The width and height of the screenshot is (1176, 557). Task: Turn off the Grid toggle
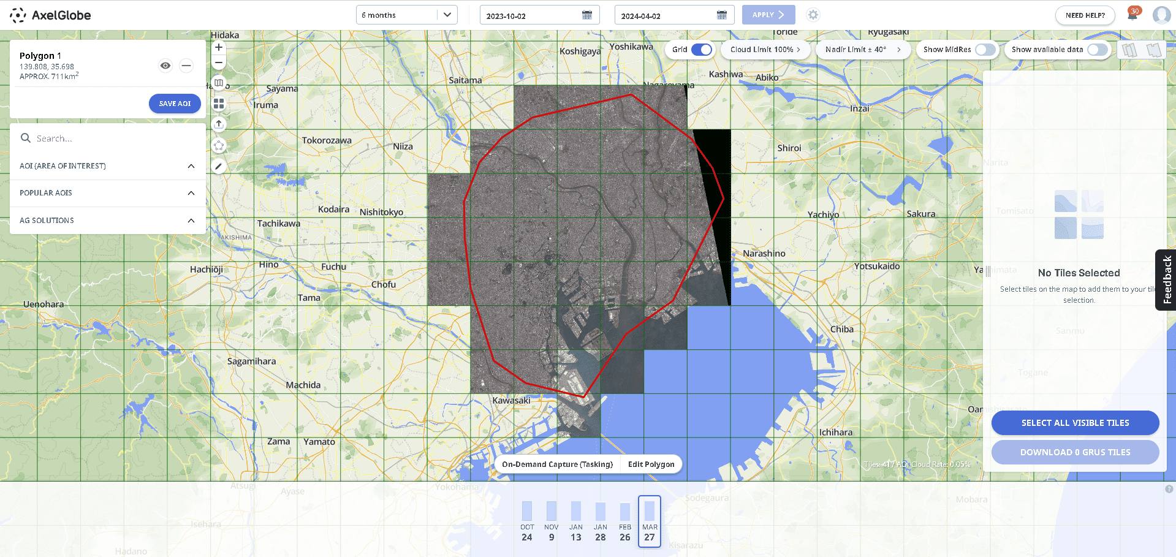tap(702, 50)
